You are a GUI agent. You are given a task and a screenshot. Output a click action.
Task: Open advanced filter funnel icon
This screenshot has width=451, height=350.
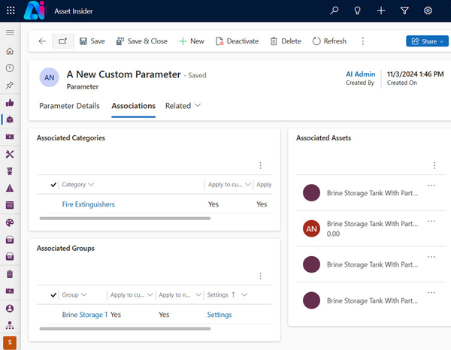(404, 11)
